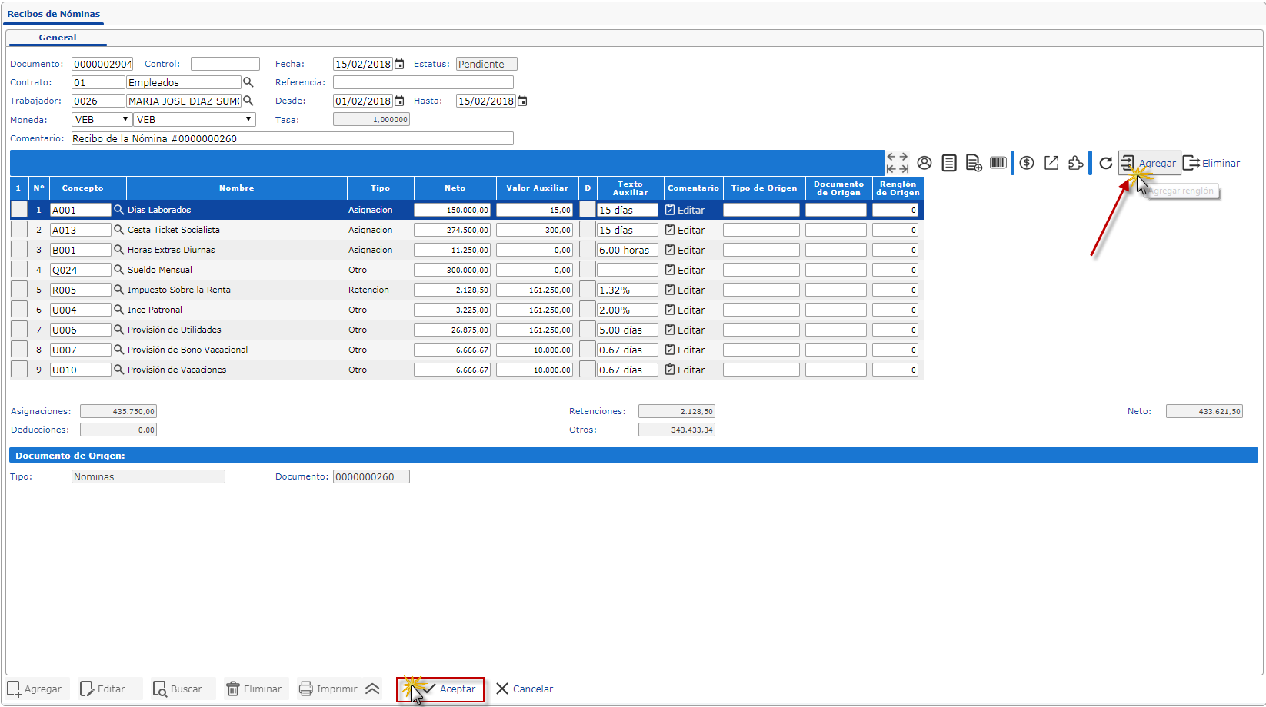
Task: Click the column width arrows icon
Action: (898, 163)
